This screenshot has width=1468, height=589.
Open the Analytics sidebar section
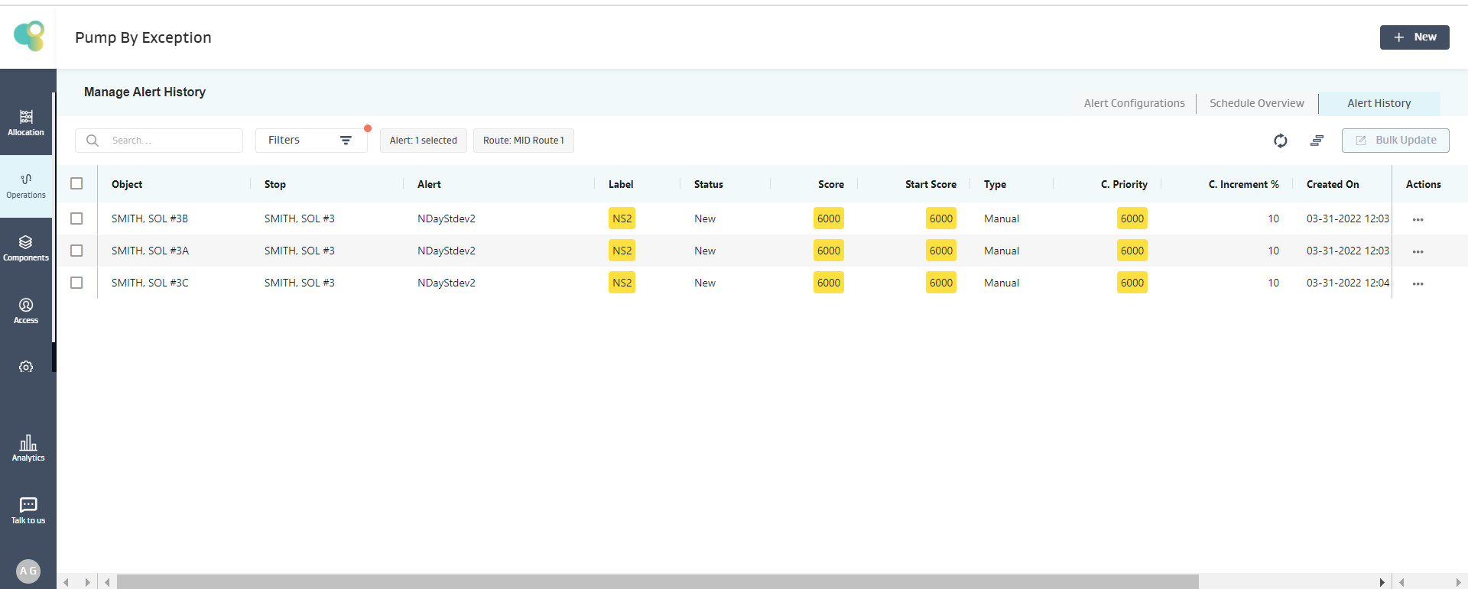point(28,448)
